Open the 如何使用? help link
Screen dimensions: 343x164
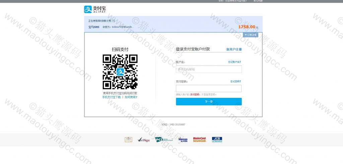(131, 97)
